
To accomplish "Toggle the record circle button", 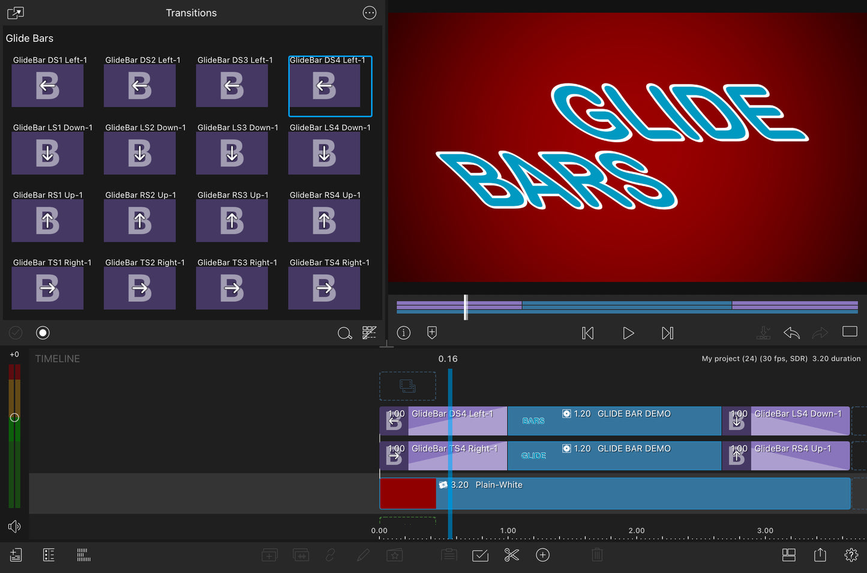I will click(x=43, y=333).
